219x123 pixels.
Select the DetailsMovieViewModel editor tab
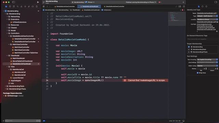pos(89,6)
